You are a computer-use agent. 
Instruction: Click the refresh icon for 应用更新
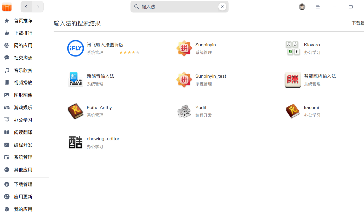coord(7,197)
